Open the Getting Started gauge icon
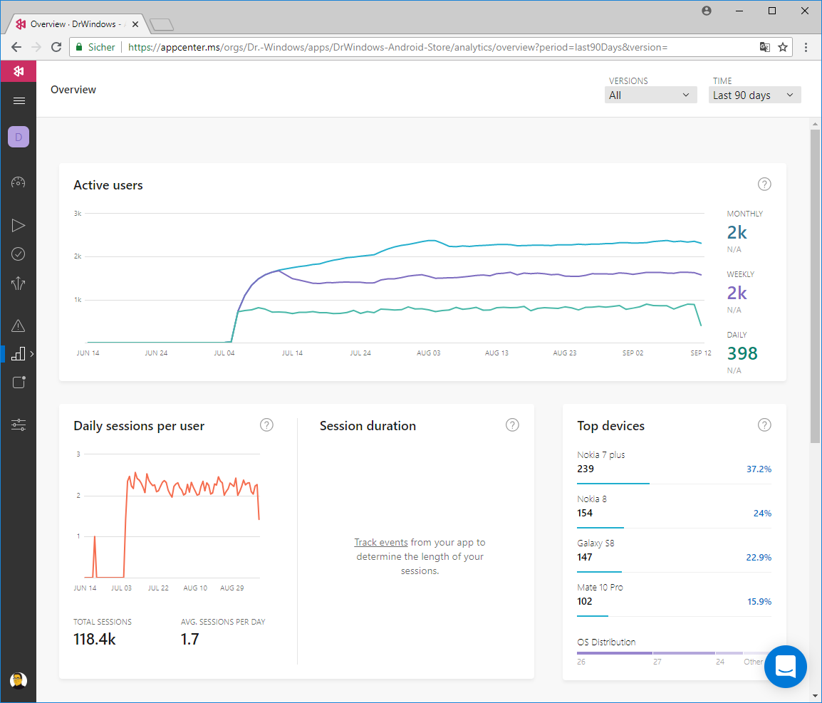 [19, 182]
